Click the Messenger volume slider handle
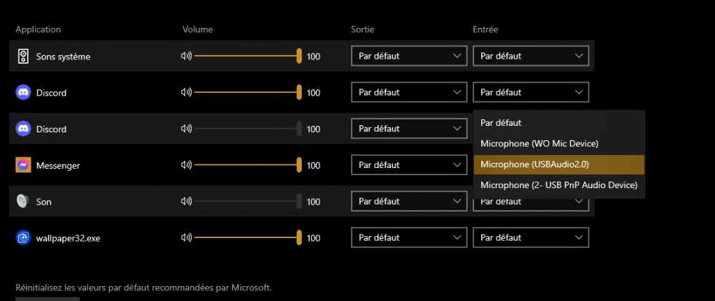Viewport: 715px width, 301px height. point(300,165)
